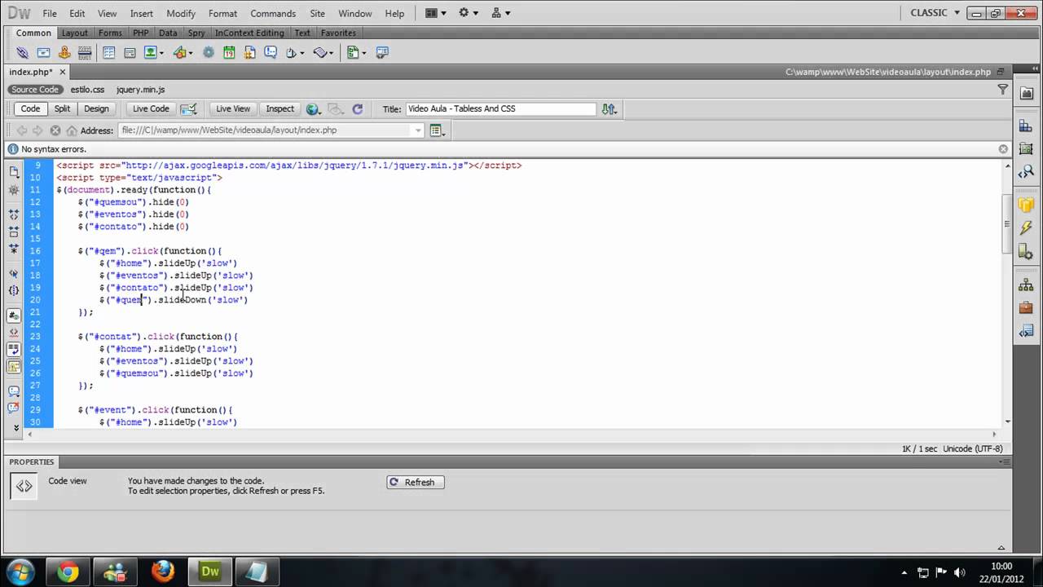Screen dimensions: 1043x587
Task: Open the Files panel icon
Action: tap(1026, 285)
